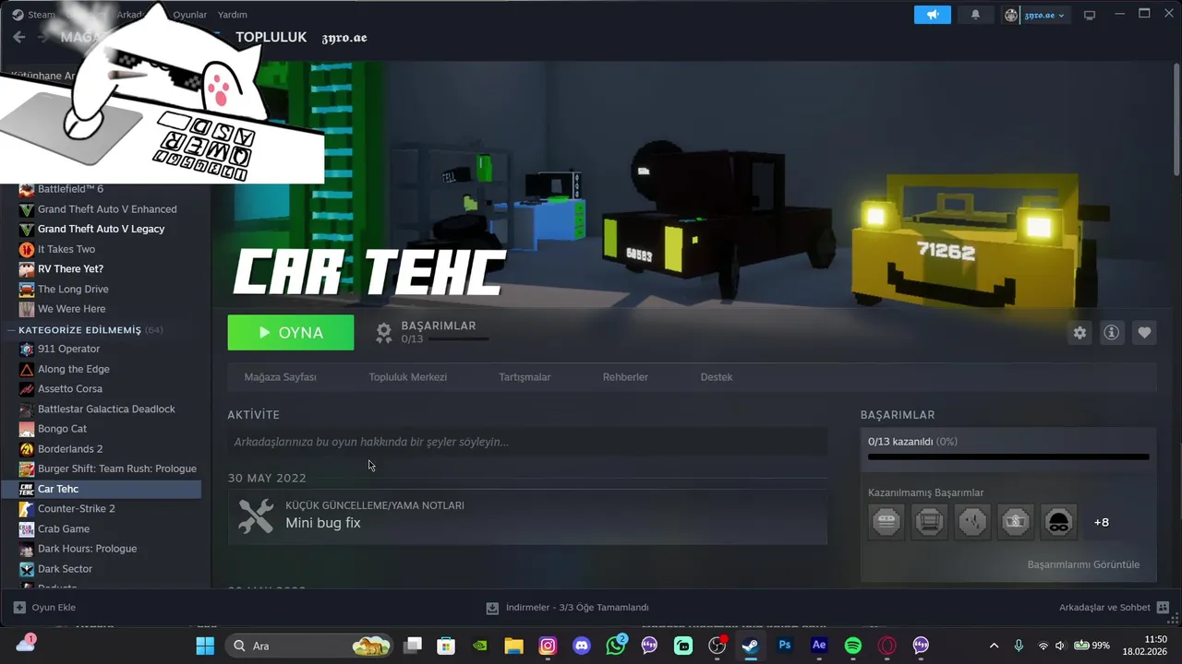Open Discord from the taskbar
Screen dimensions: 1182x664
pos(582,646)
